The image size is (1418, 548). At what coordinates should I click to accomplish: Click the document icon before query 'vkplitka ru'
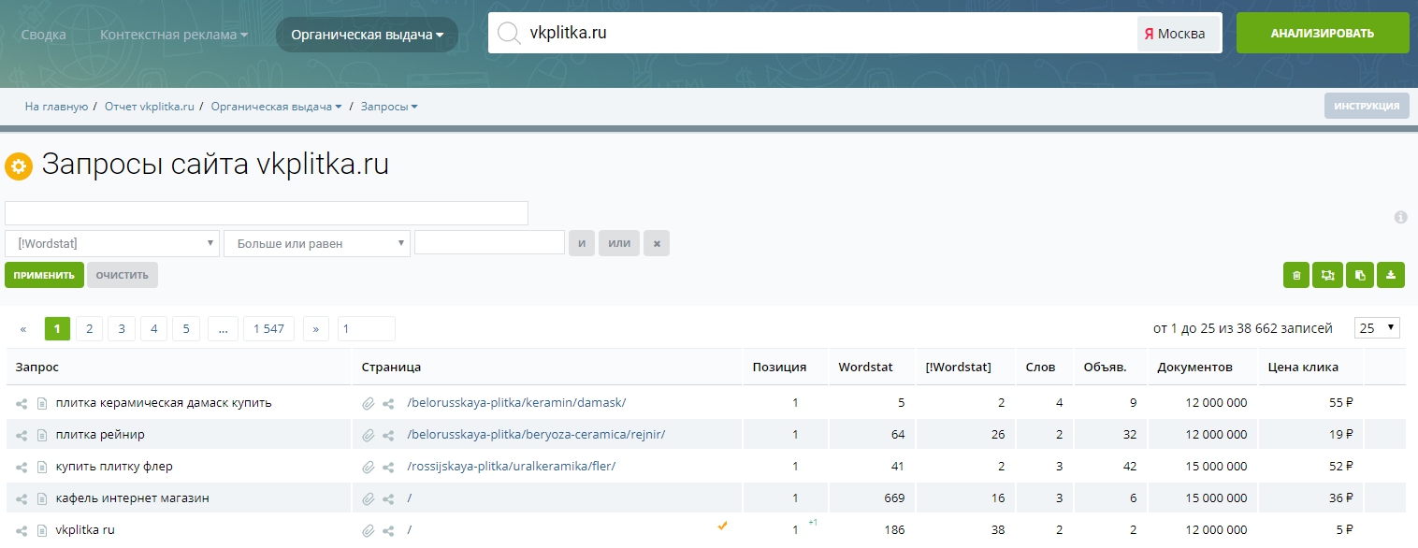click(x=41, y=530)
